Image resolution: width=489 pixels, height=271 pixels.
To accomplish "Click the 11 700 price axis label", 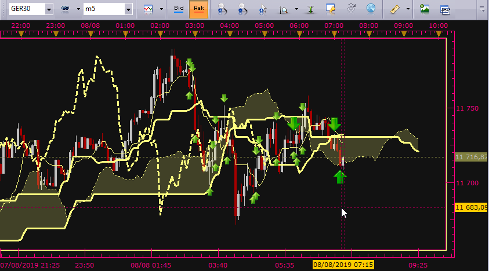I will (x=467, y=183).
